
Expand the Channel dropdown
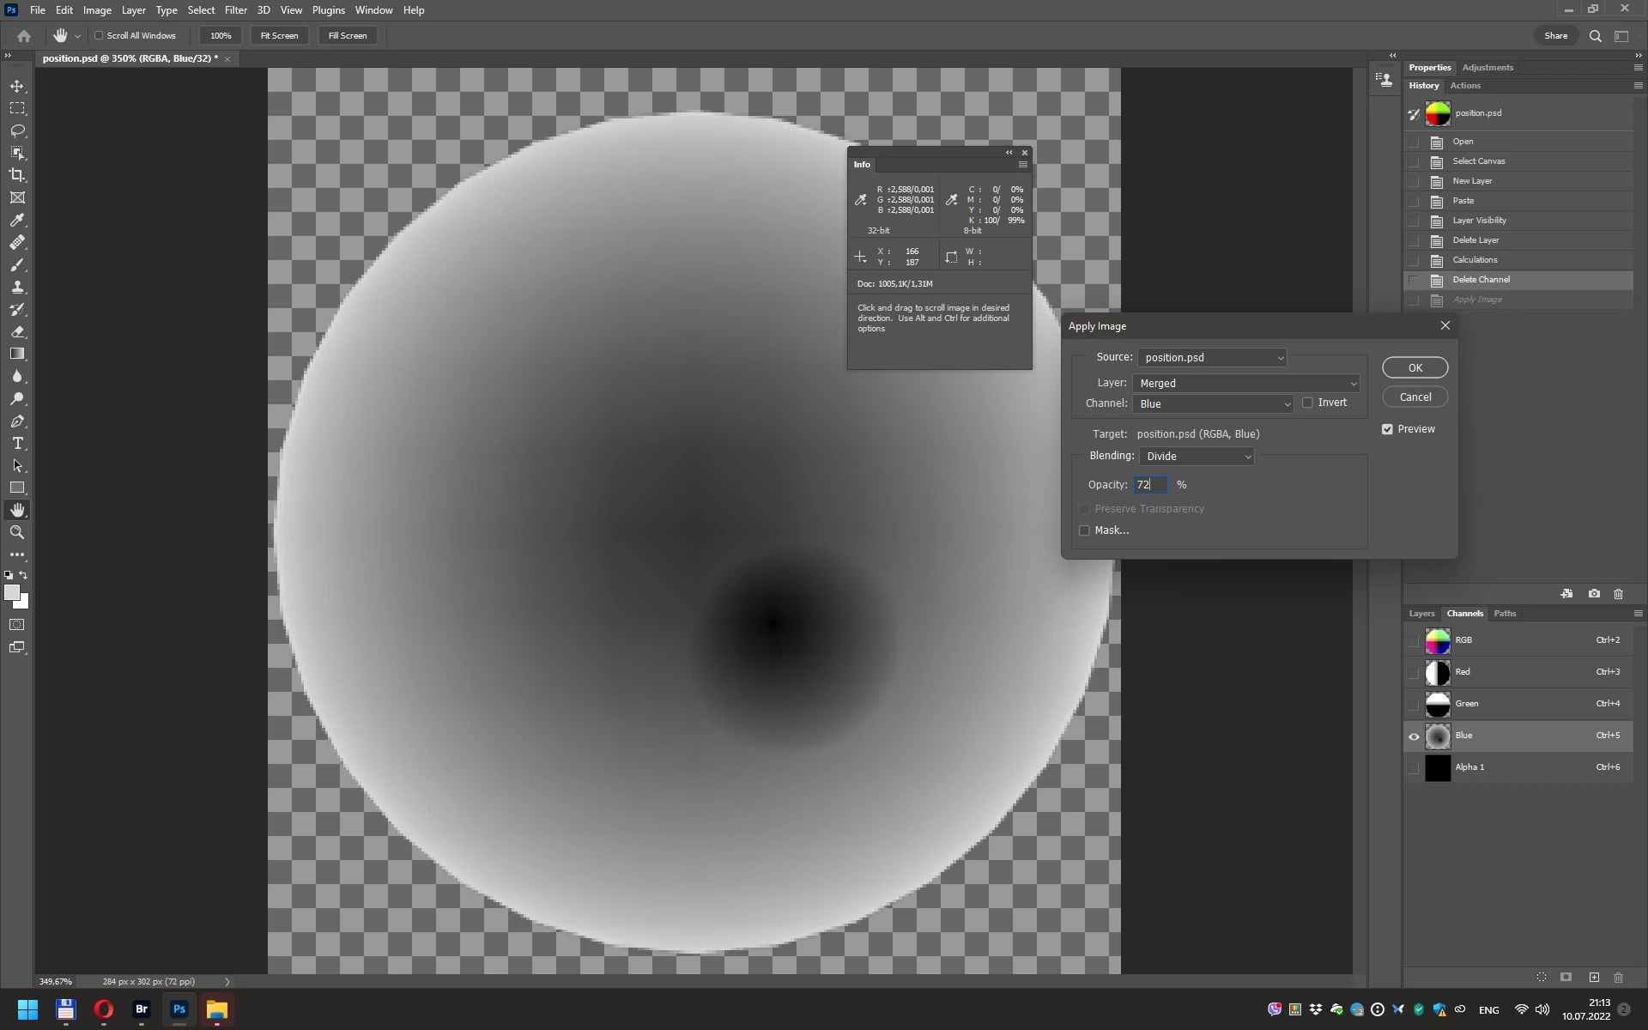tap(1212, 404)
